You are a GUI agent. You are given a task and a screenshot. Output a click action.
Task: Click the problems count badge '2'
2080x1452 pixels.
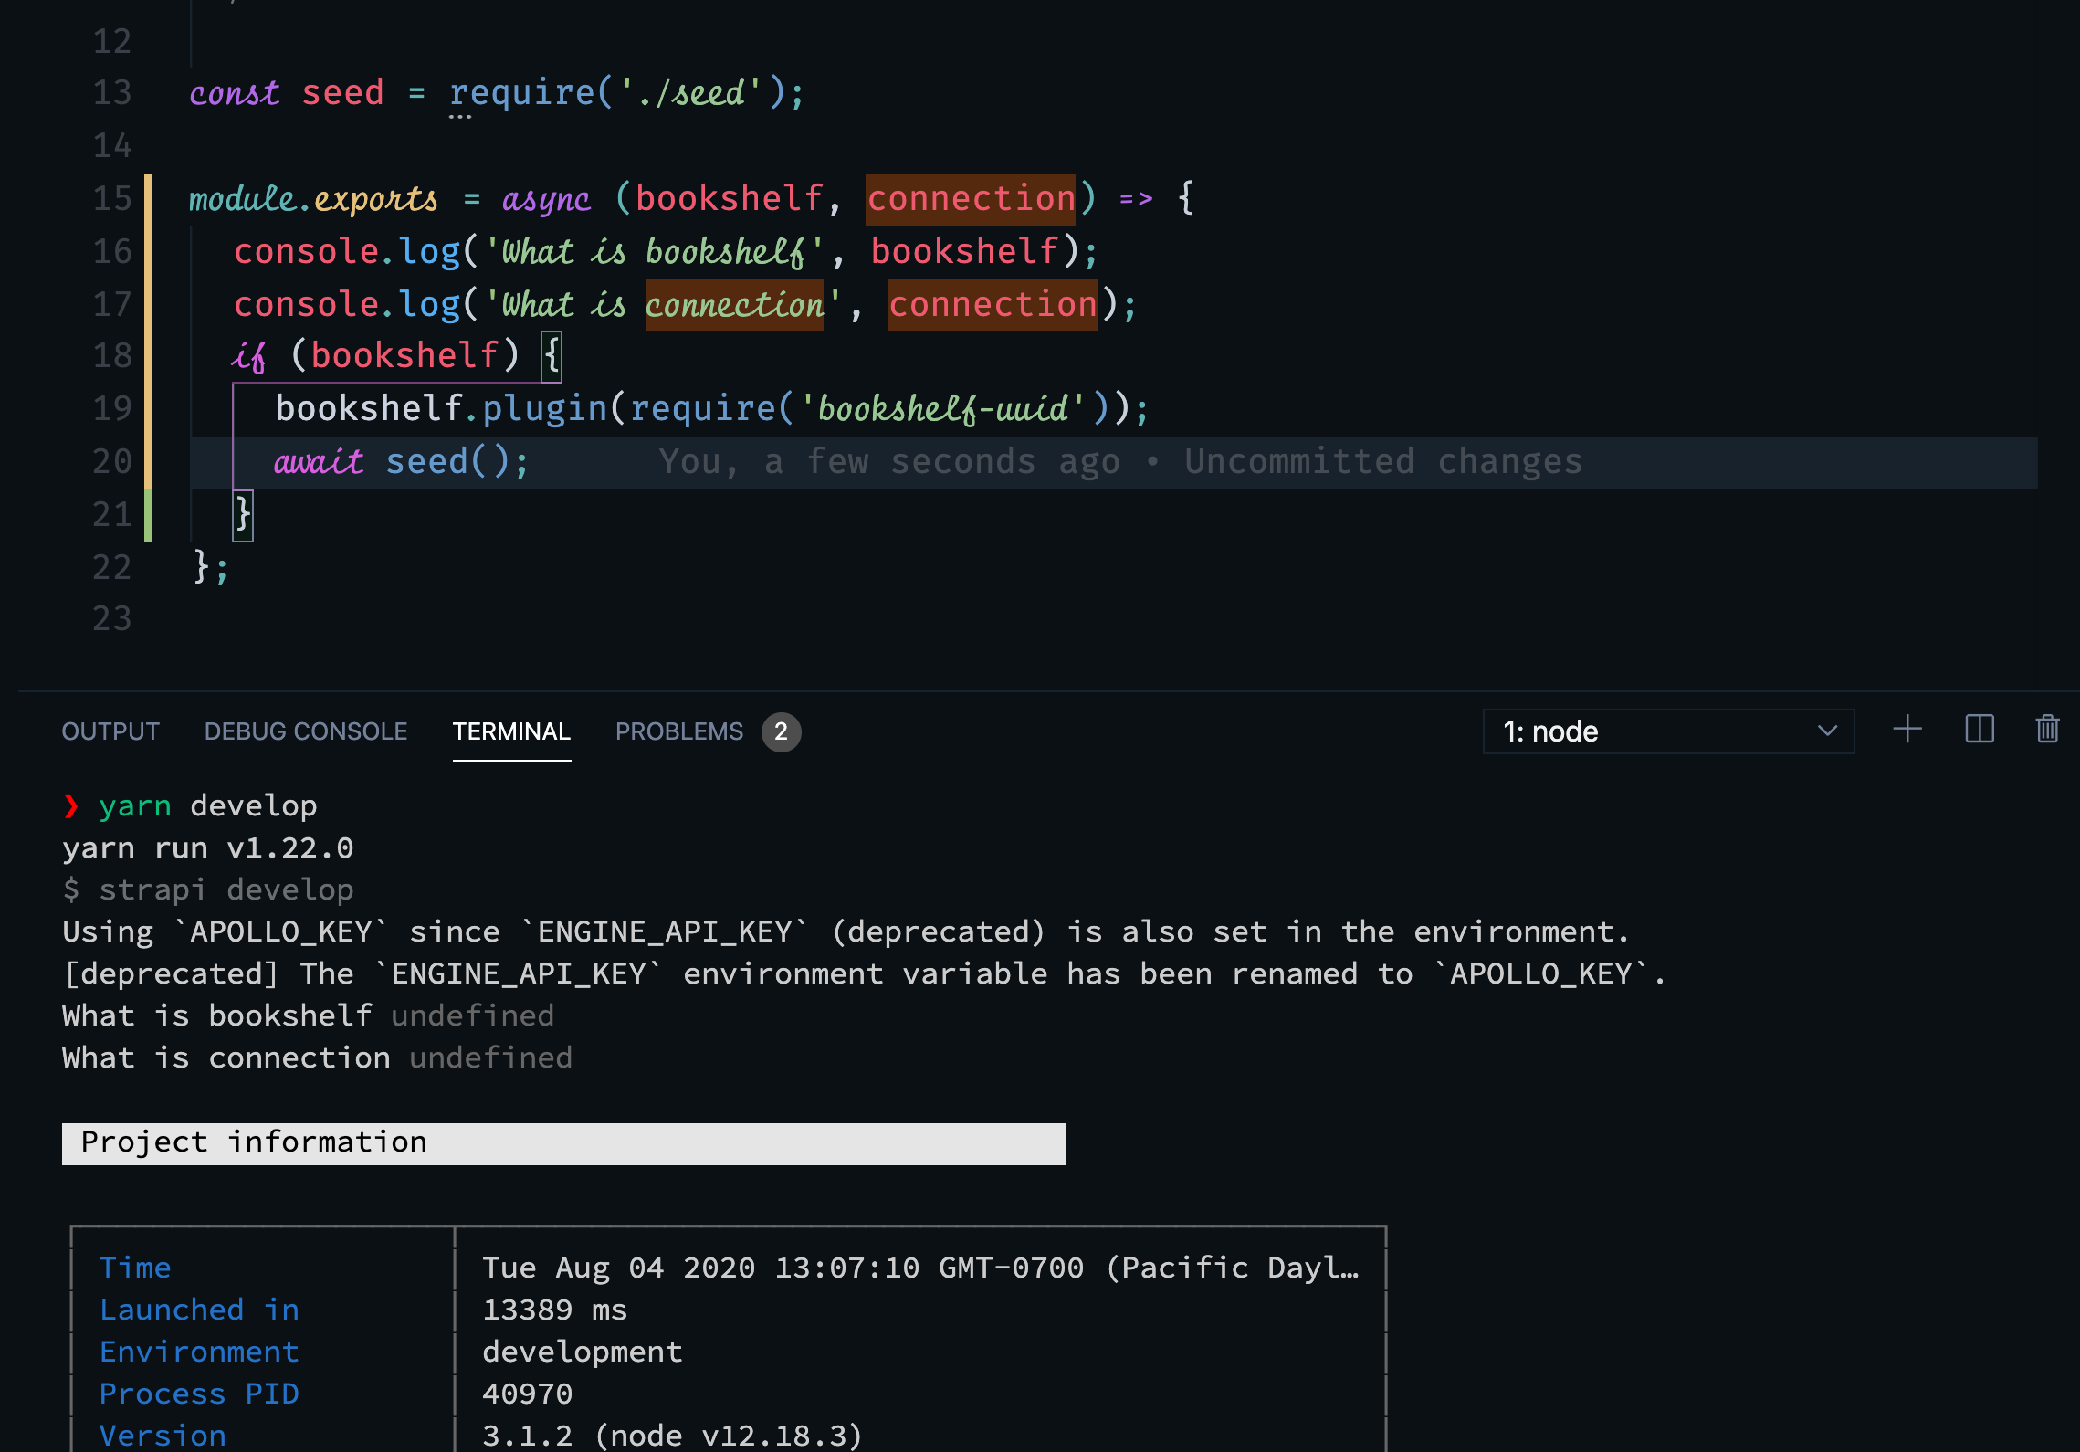pyautogui.click(x=781, y=731)
